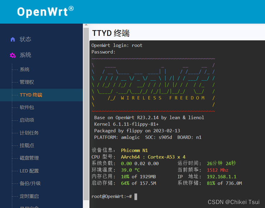The width and height of the screenshot is (265, 208).
Task: Open the 系统 submenu item
Action: [25, 69]
